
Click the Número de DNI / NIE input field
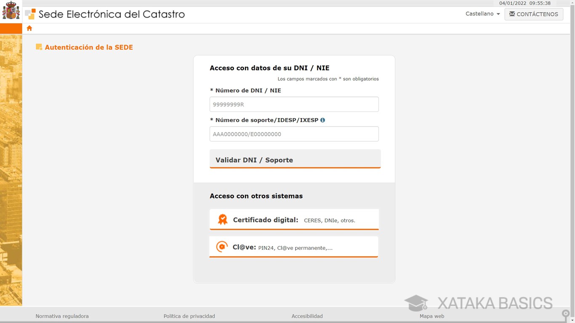[294, 104]
